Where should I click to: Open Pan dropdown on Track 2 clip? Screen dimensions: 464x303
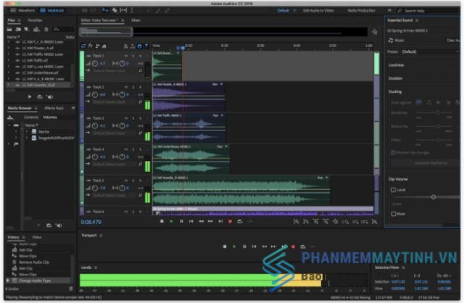[x=217, y=84]
